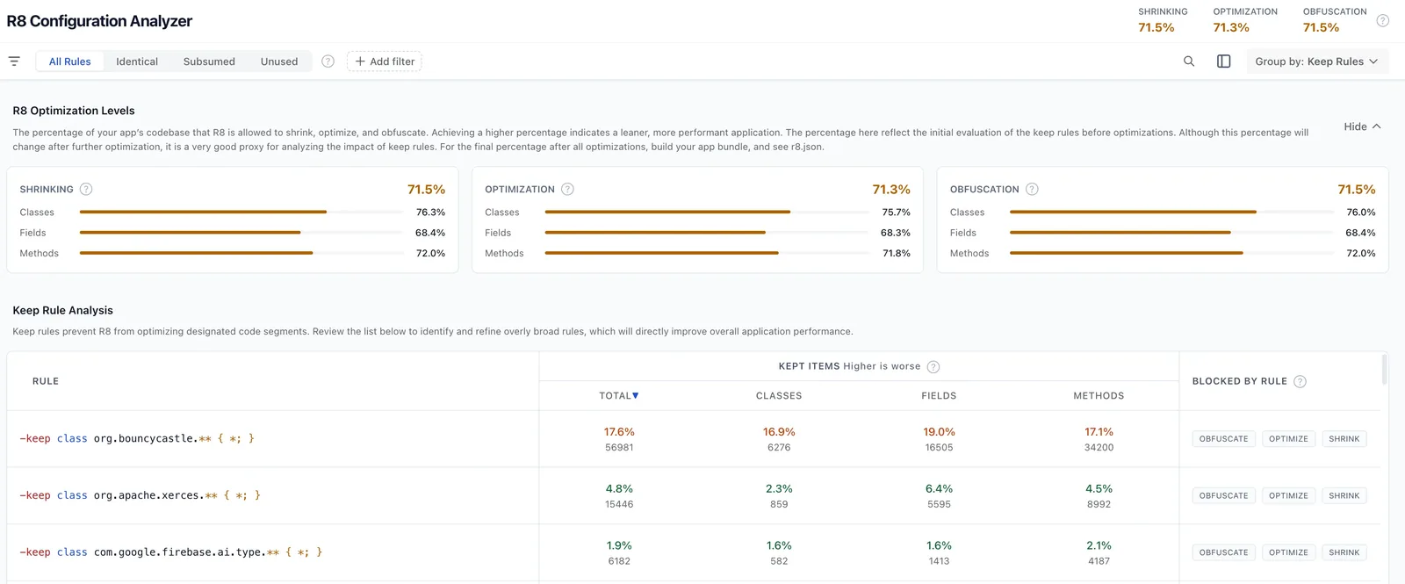Select the All Rules tab

click(x=70, y=61)
